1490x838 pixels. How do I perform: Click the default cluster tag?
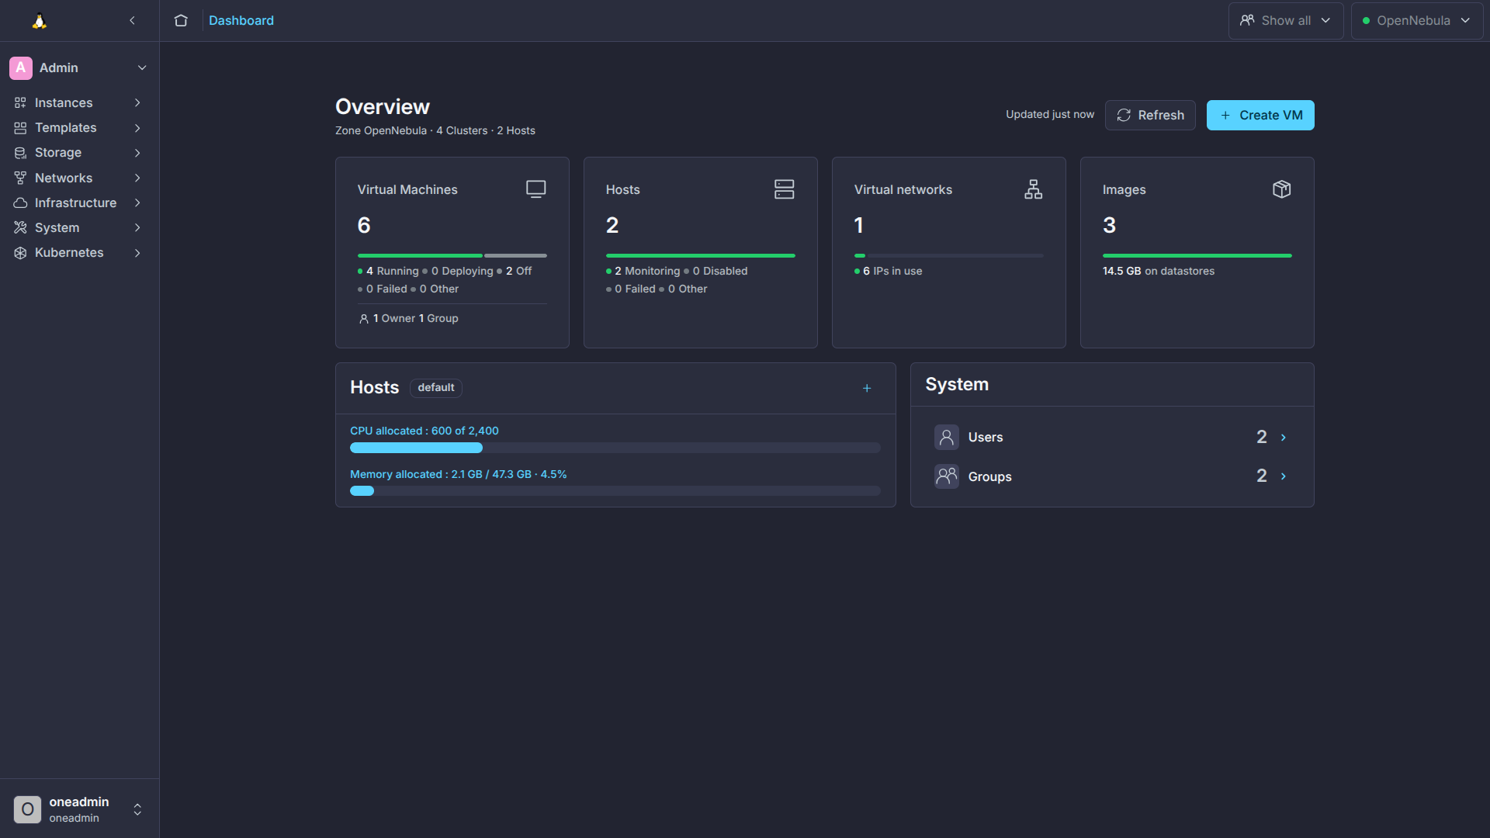pos(436,388)
